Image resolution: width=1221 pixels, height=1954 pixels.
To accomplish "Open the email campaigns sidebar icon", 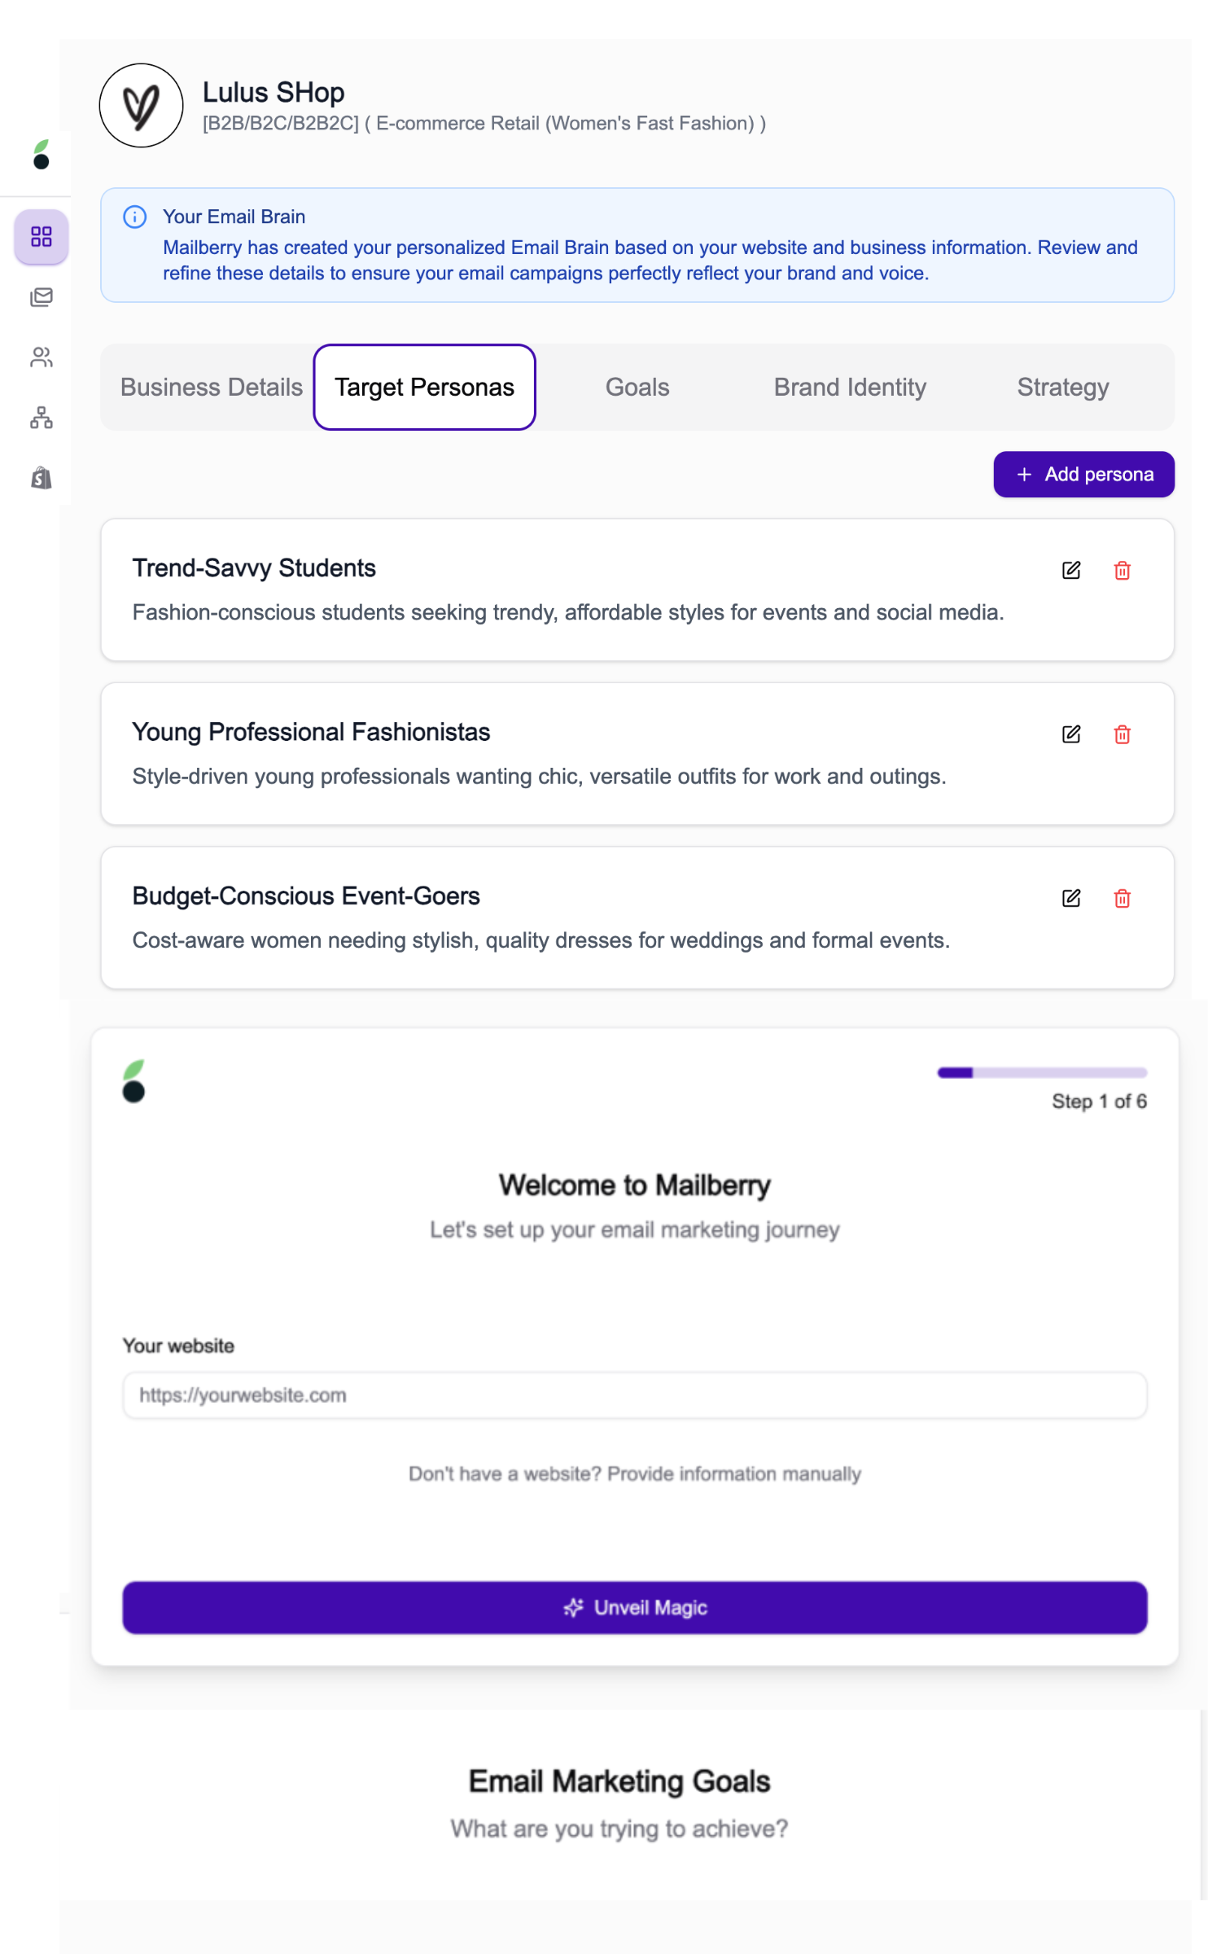I will pyautogui.click(x=41, y=297).
